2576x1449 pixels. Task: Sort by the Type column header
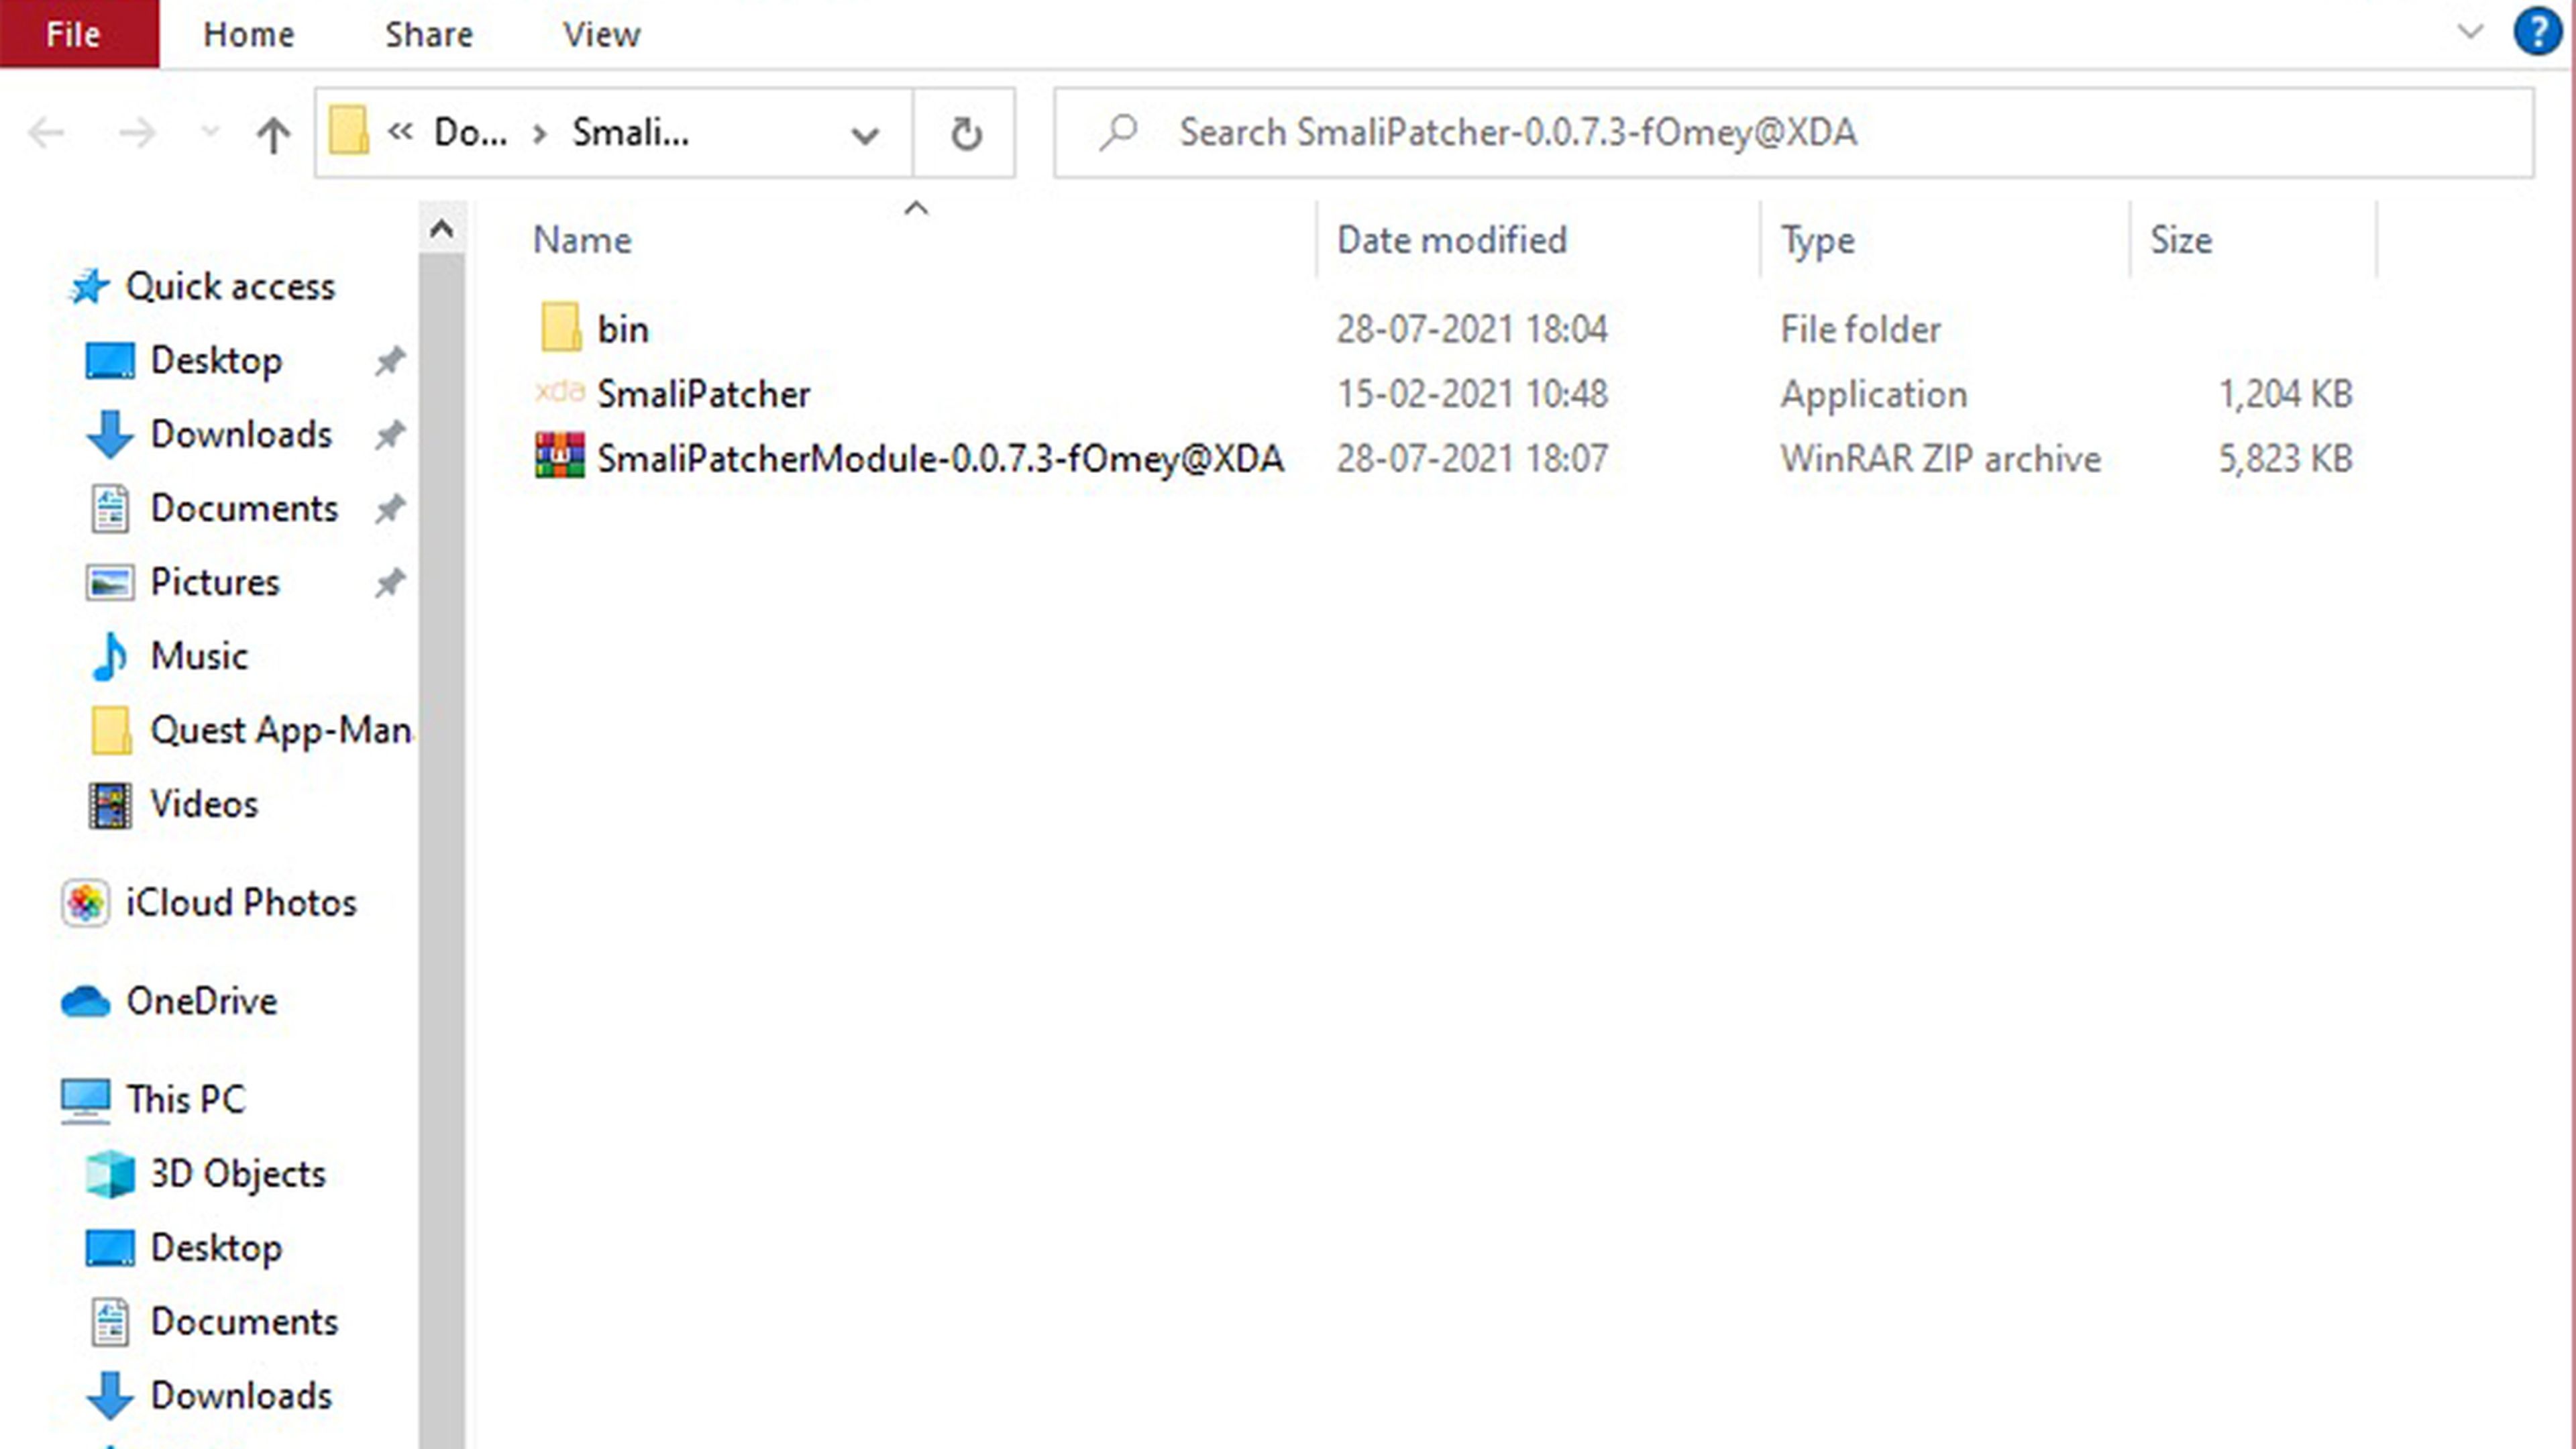[1817, 240]
